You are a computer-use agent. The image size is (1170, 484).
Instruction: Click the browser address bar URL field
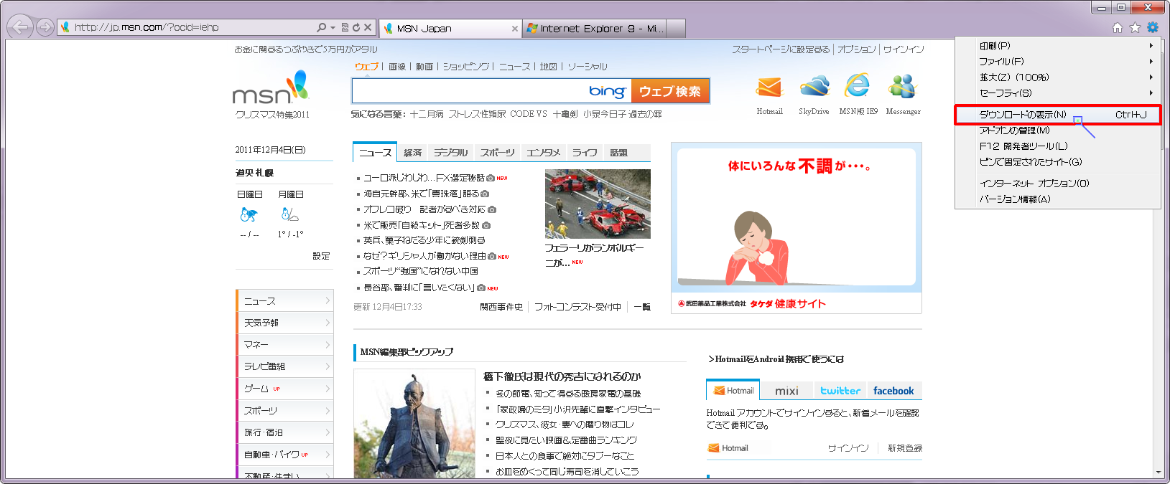tap(192, 27)
